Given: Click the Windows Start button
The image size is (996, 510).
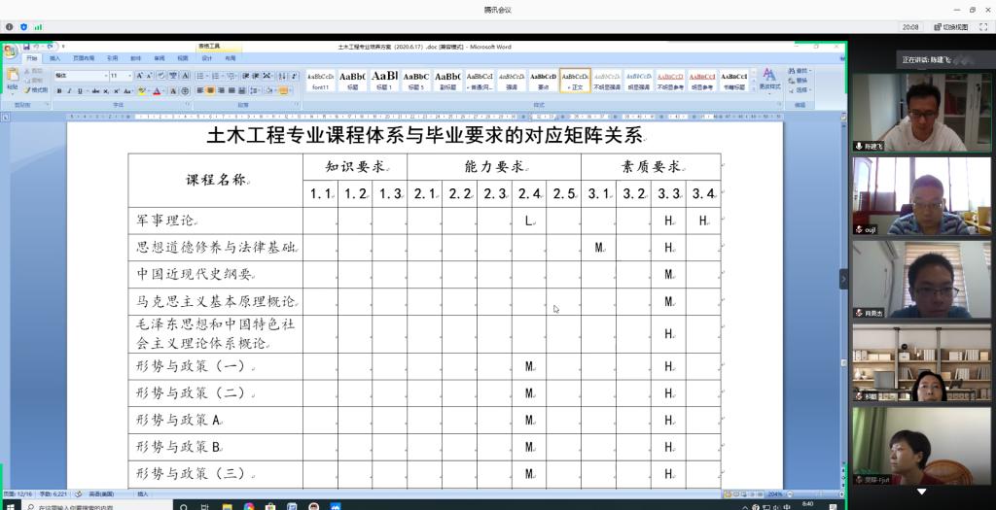Looking at the screenshot, I should [10, 506].
